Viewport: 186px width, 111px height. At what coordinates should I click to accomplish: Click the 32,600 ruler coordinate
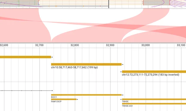click(4, 45)
